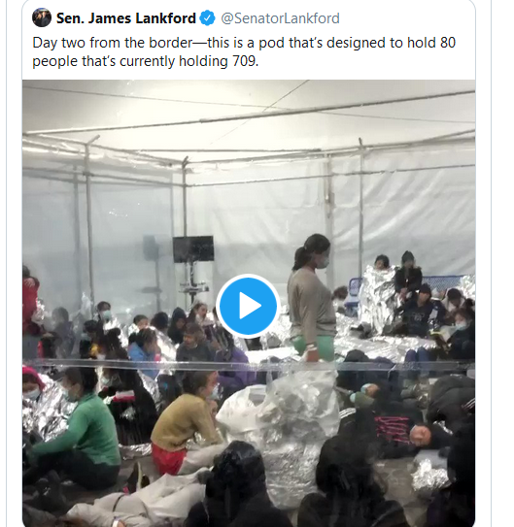Click the Sen. James Lankford display name
Viewport: 514px width, 527px height.
click(126, 18)
